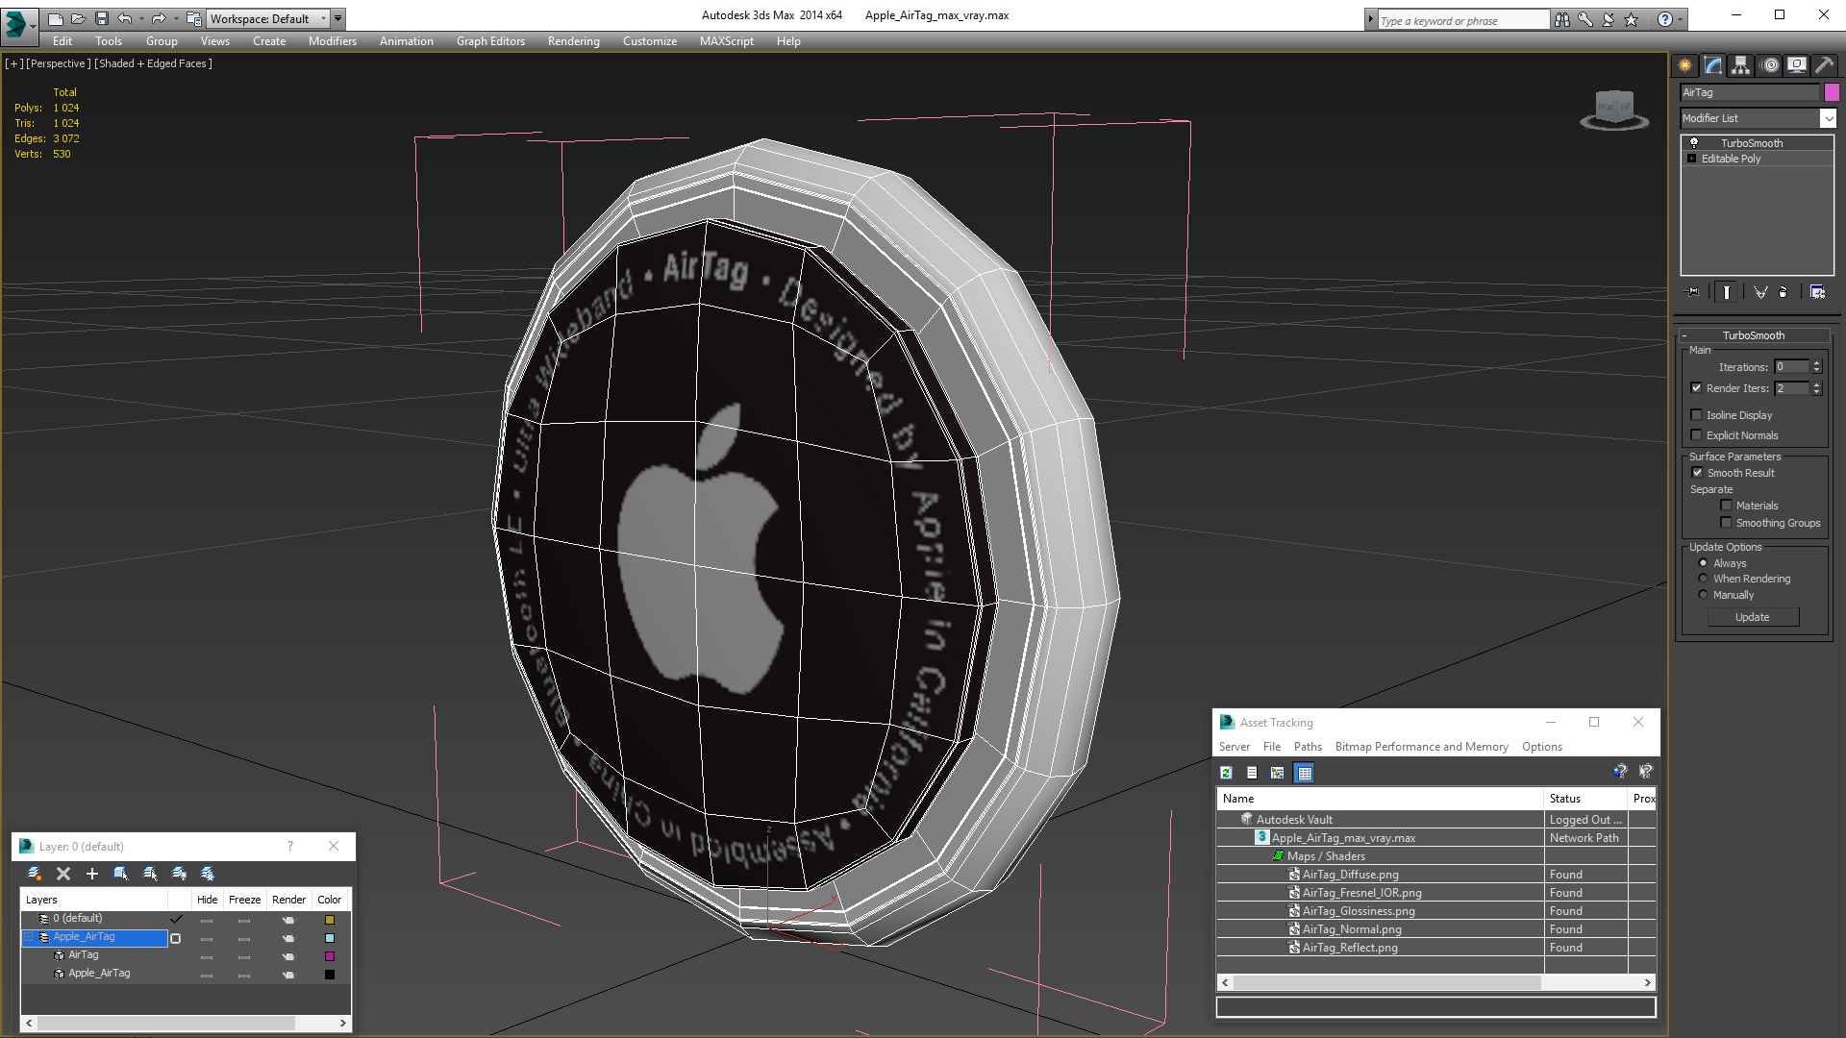Click Create New Layer icon in Layer window
This screenshot has height=1038, width=1846.
(35, 874)
